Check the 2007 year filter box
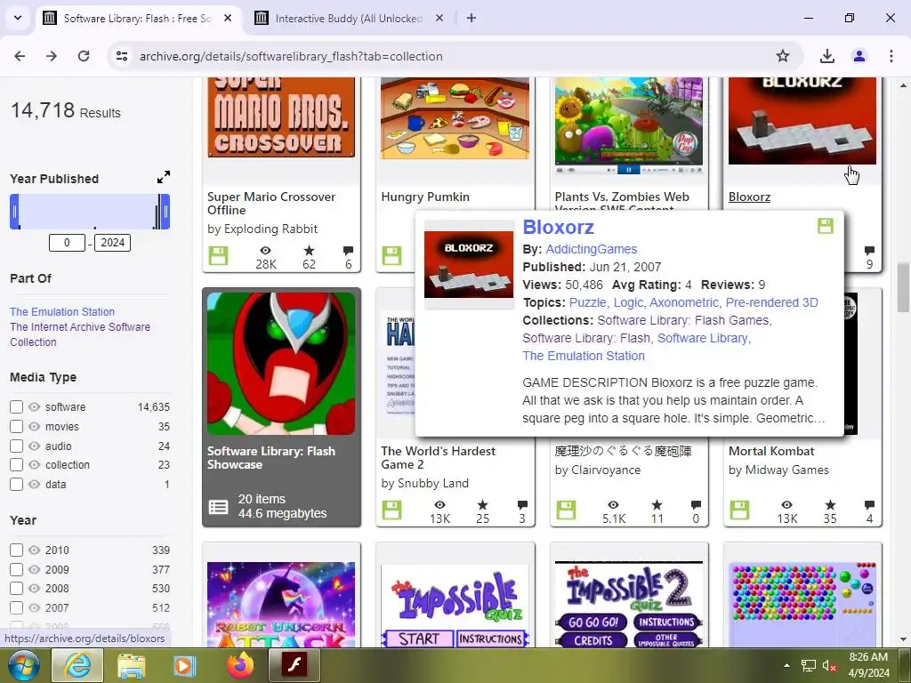This screenshot has height=683, width=911. [x=16, y=608]
